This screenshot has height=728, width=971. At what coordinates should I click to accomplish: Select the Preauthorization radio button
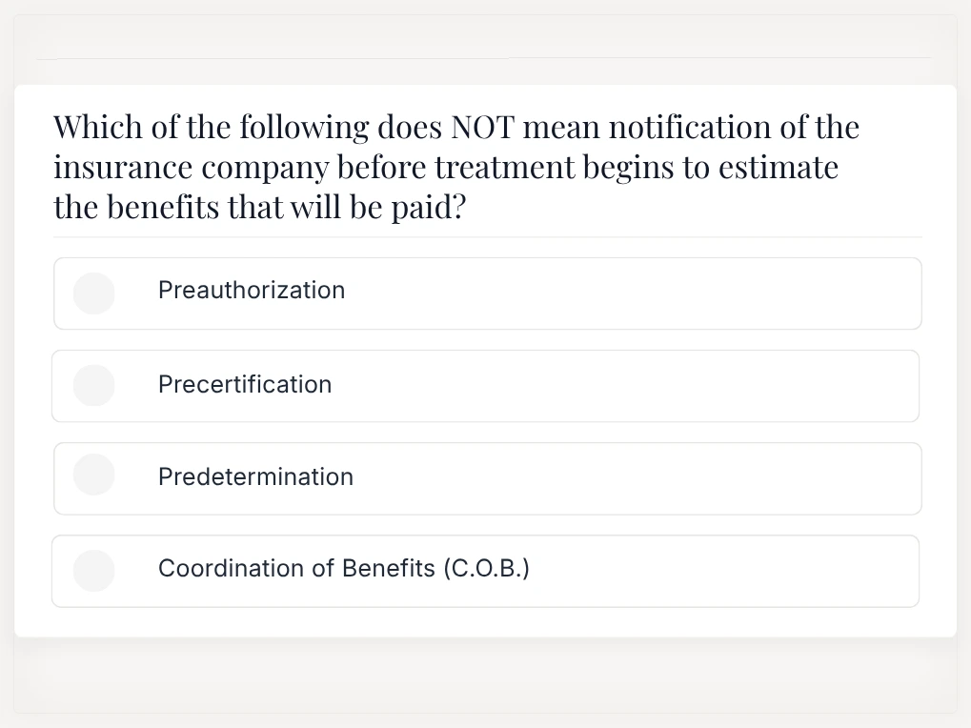click(x=94, y=293)
